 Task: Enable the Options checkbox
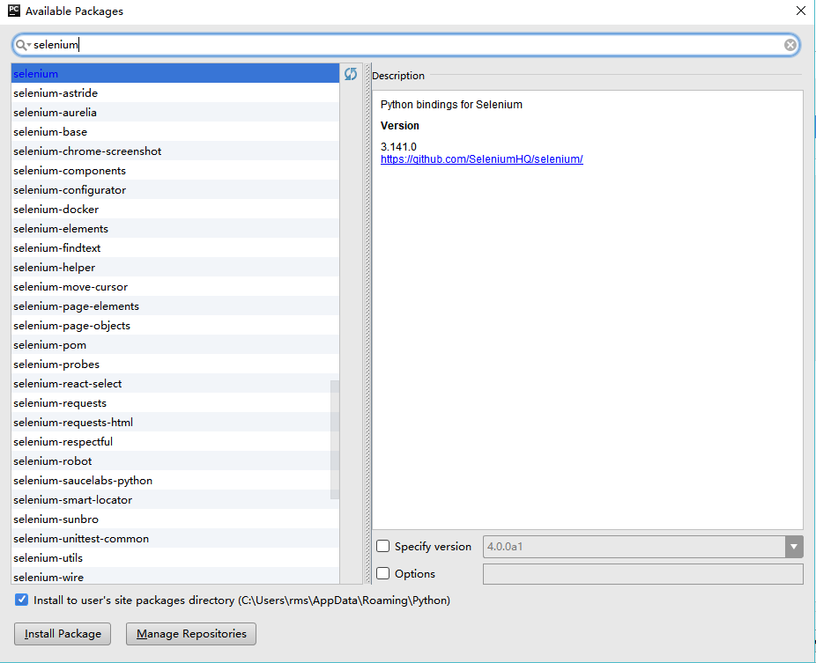click(x=383, y=573)
